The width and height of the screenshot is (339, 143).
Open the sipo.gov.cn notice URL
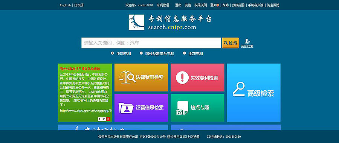coord(86,110)
